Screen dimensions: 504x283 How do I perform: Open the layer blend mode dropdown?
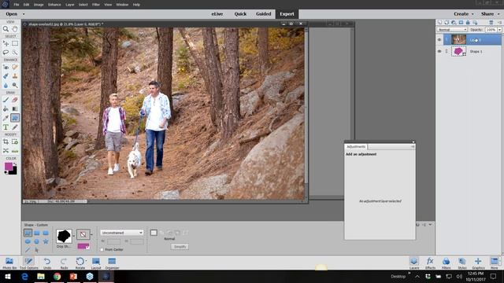[452, 30]
